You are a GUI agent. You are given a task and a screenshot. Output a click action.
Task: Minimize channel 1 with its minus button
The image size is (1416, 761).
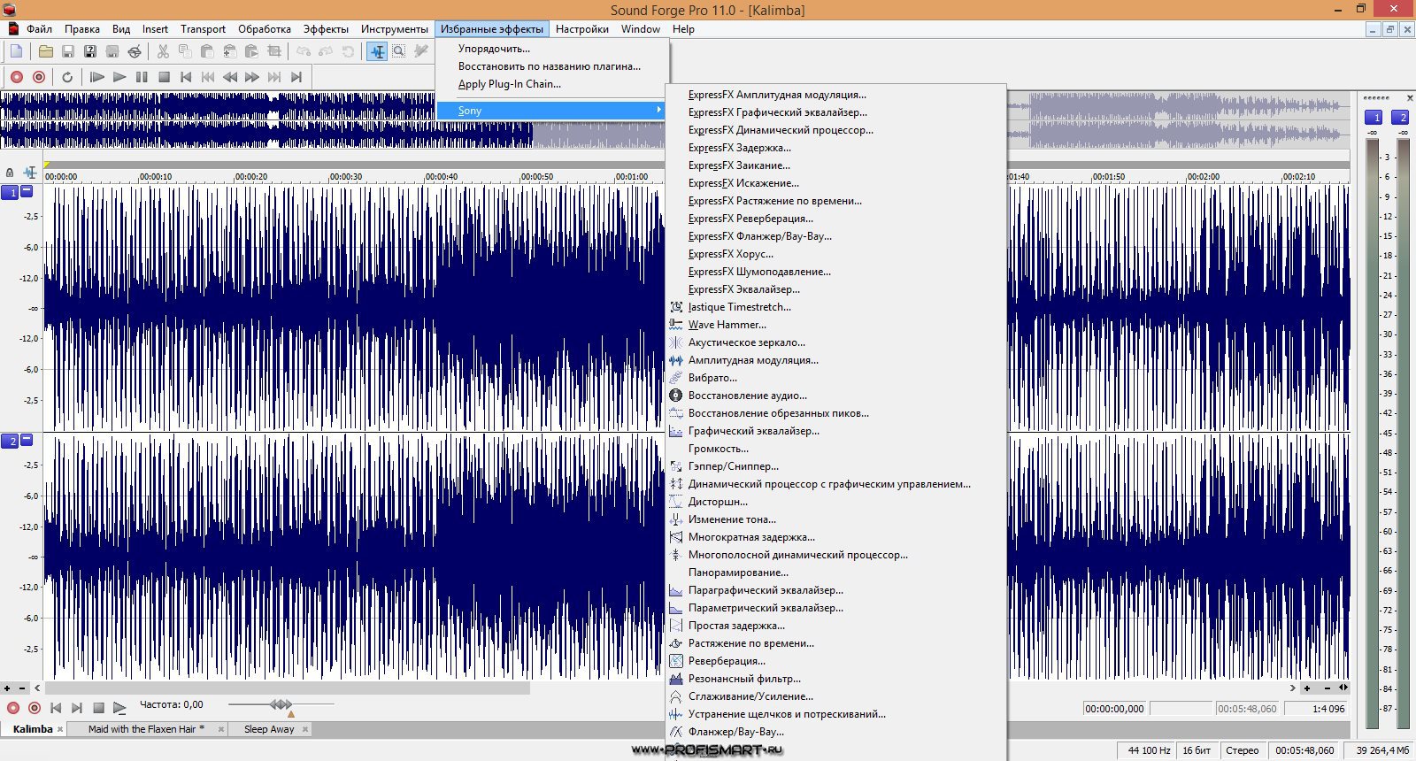(27, 191)
